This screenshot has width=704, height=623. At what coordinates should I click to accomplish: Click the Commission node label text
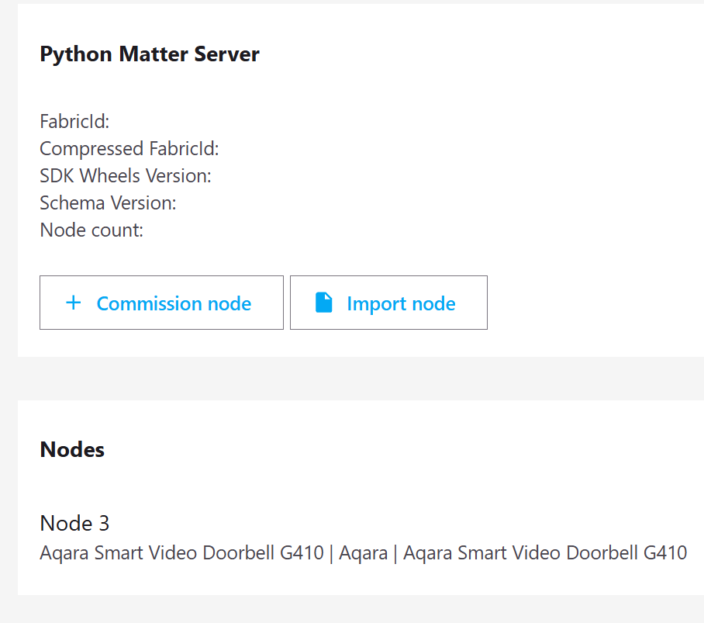point(174,303)
